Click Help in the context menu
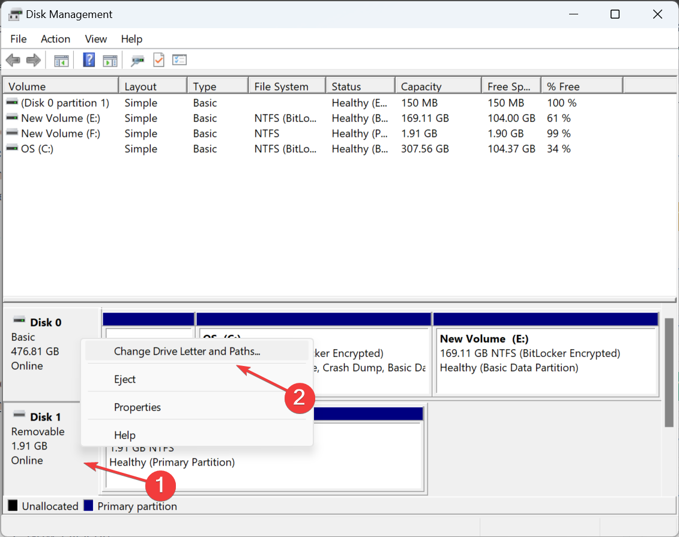 (123, 435)
